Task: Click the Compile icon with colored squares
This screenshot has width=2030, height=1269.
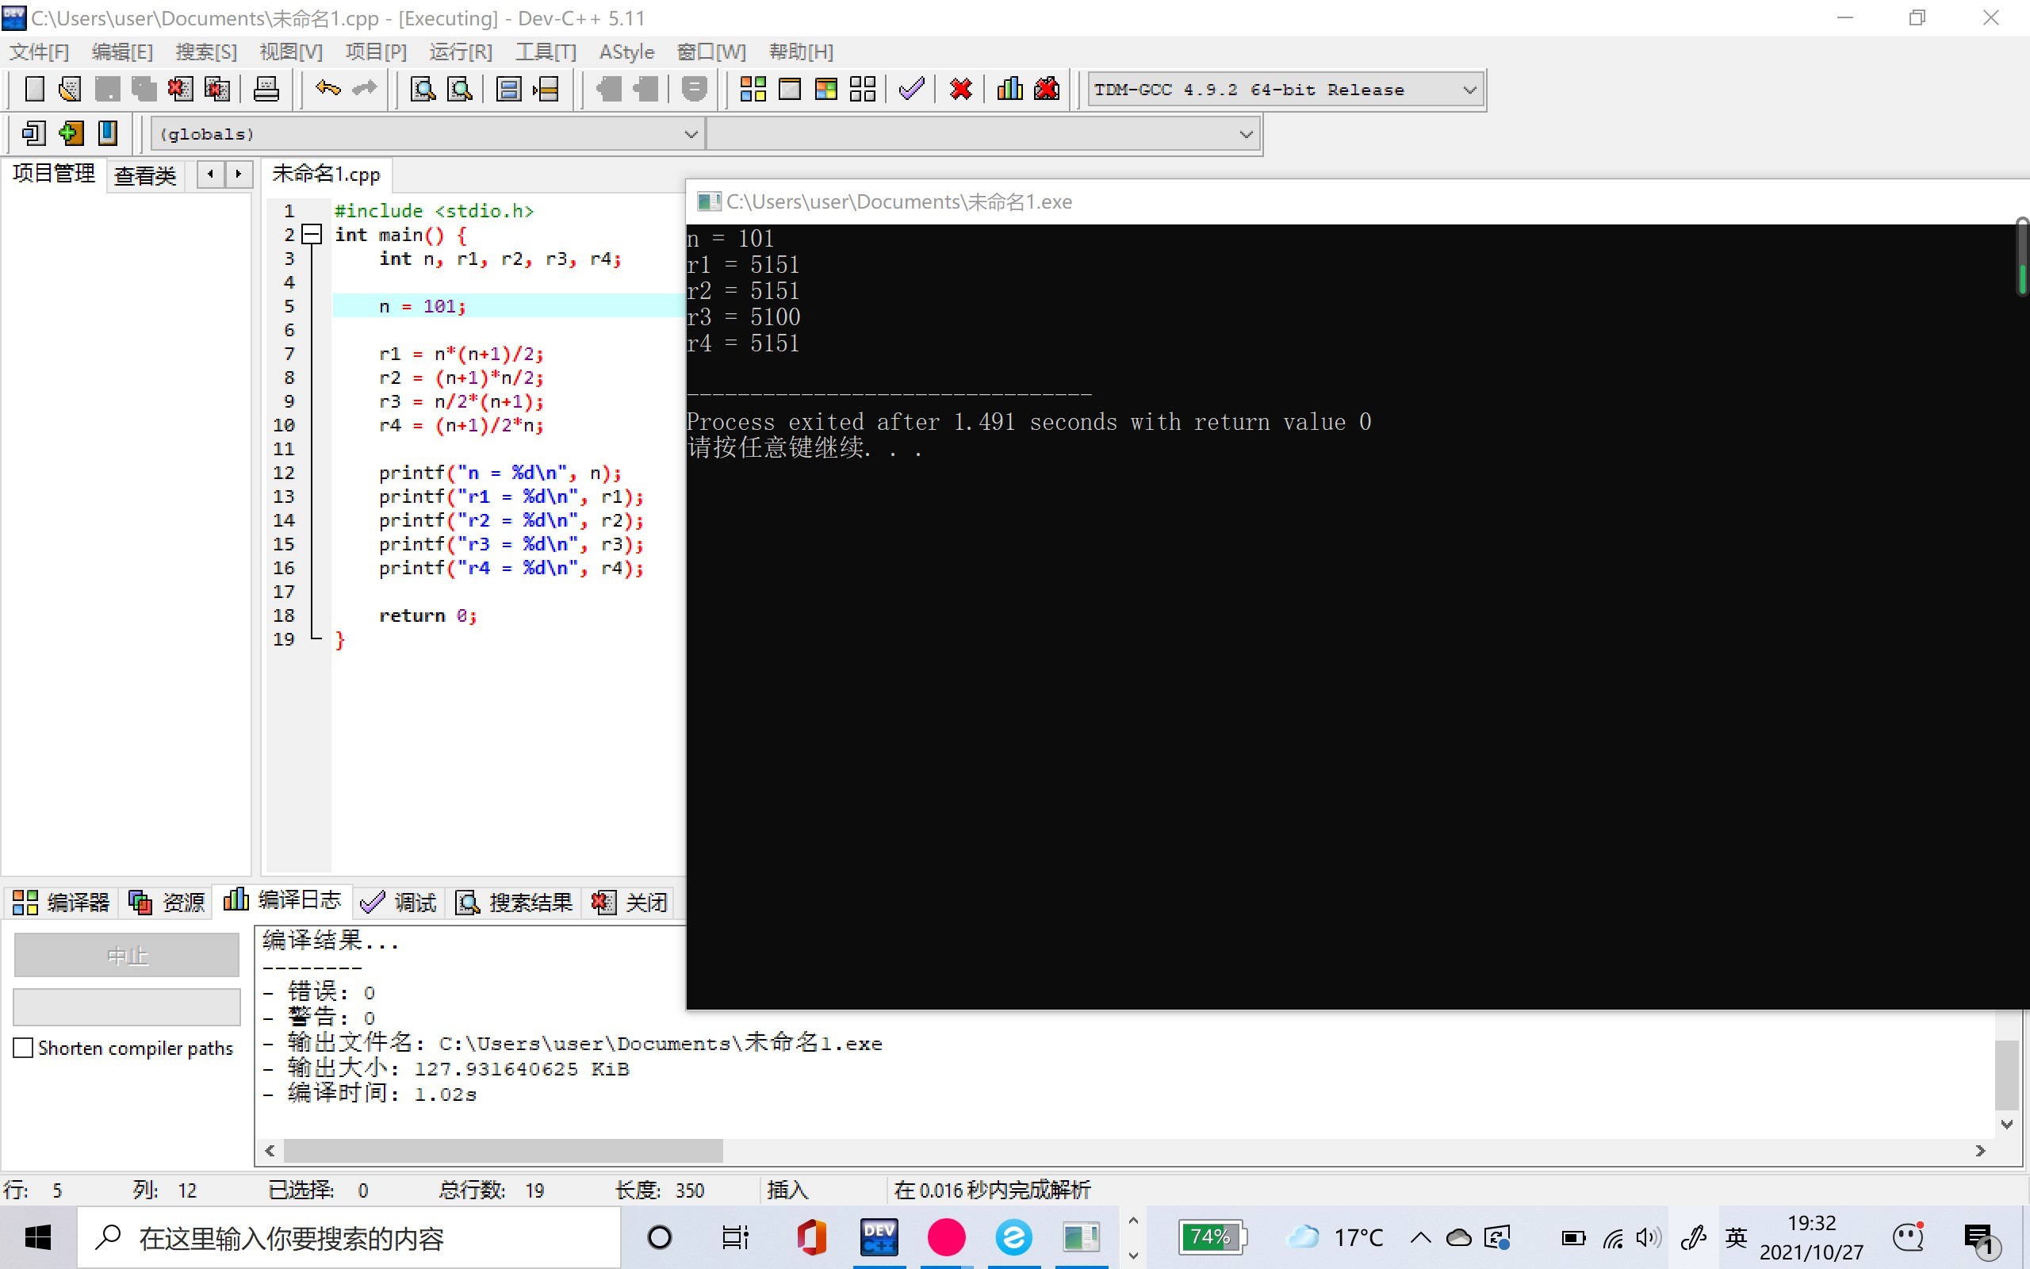Action: click(x=753, y=89)
